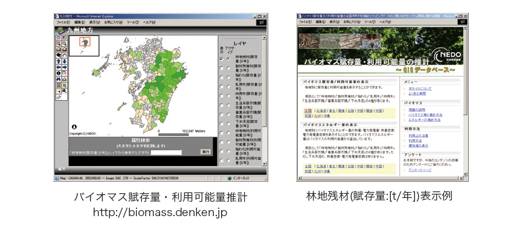Viewport: 528px width, 230px height.
Task: Select the Measure tool in map toolbar
Action: click(x=65, y=79)
